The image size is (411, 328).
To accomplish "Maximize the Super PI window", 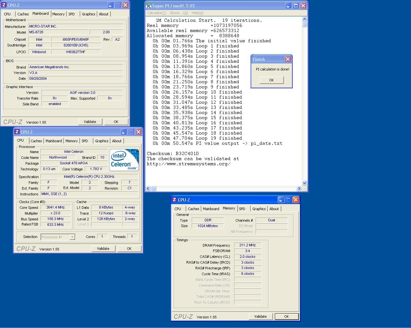I will click(296, 5).
